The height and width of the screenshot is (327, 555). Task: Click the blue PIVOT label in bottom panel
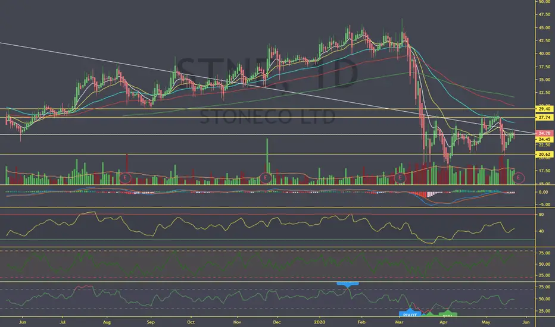pyautogui.click(x=410, y=315)
